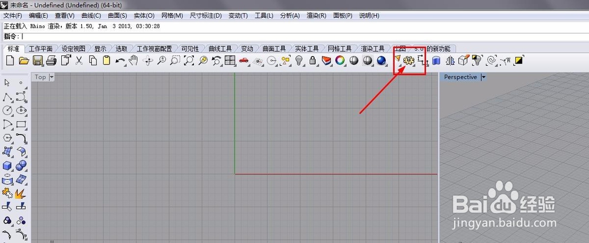Screen dimensions: 589x243
Task: Open the 文件(F) menu
Action: coord(13,15)
